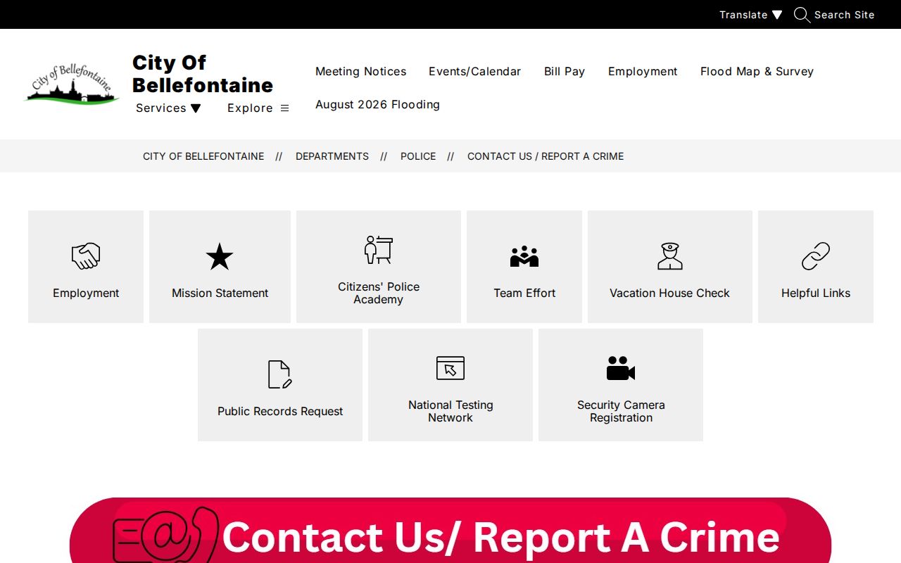Image resolution: width=901 pixels, height=563 pixels.
Task: Open the Helpful Links tile label
Action: [816, 293]
